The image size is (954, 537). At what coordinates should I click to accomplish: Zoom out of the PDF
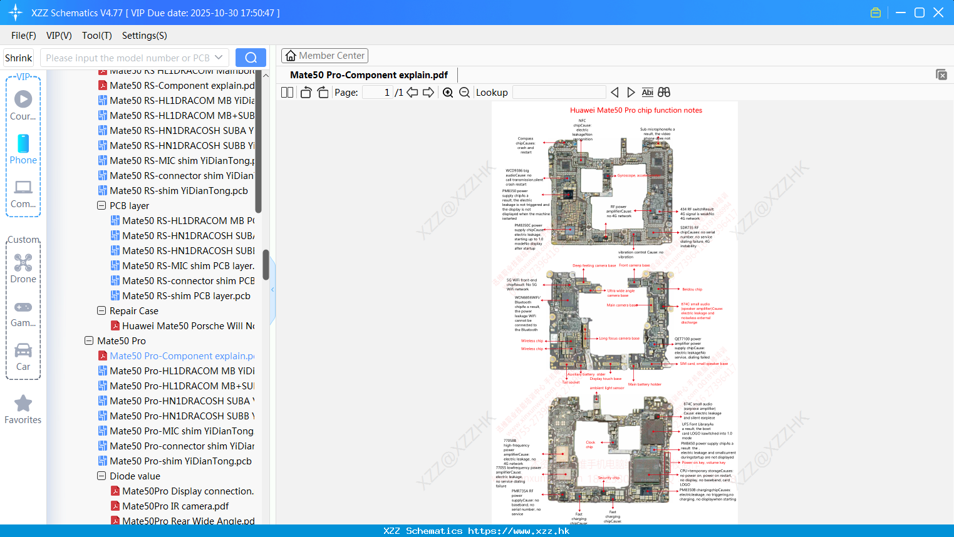click(x=464, y=93)
